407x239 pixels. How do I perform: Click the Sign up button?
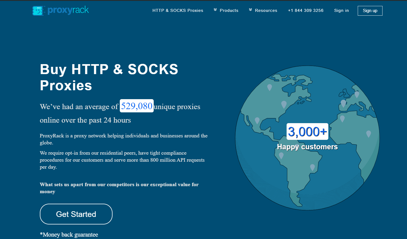(x=370, y=11)
